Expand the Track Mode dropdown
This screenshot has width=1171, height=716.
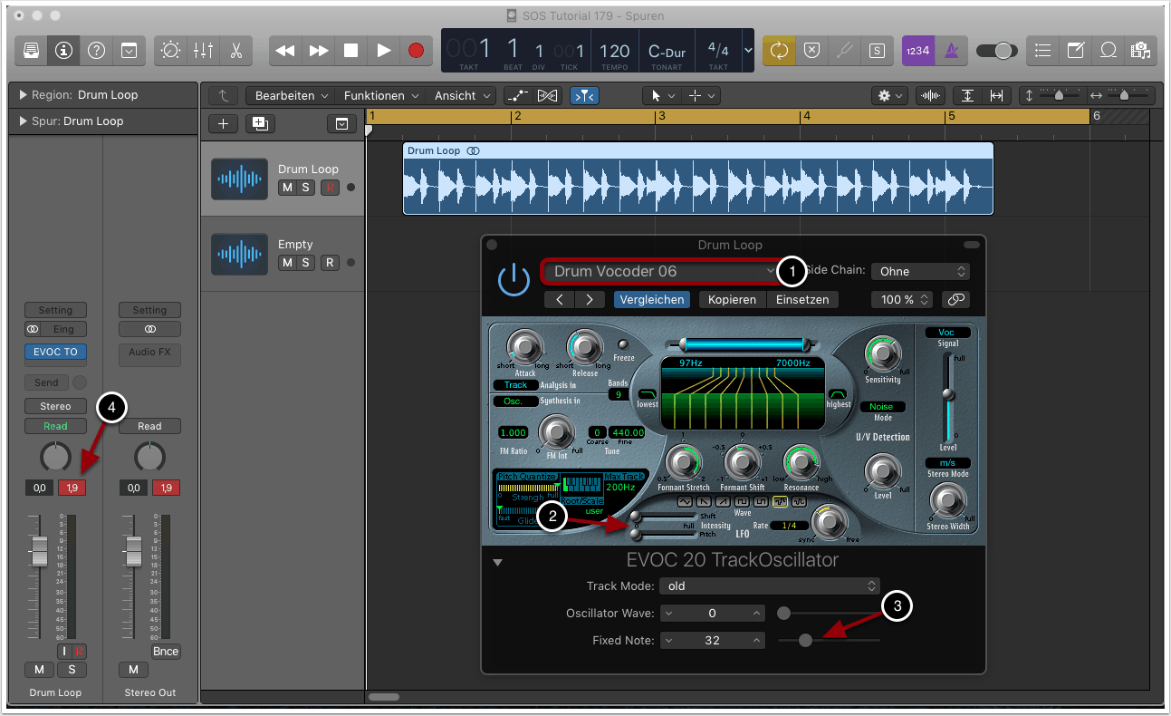click(x=769, y=585)
